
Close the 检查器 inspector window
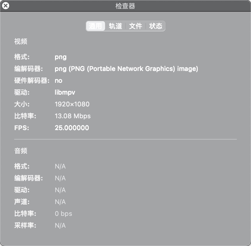click(6, 6)
